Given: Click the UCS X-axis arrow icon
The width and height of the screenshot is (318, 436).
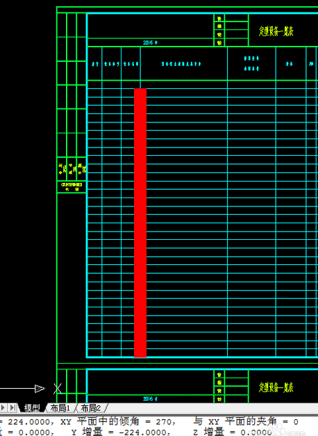Looking at the screenshot, I should point(22,389).
